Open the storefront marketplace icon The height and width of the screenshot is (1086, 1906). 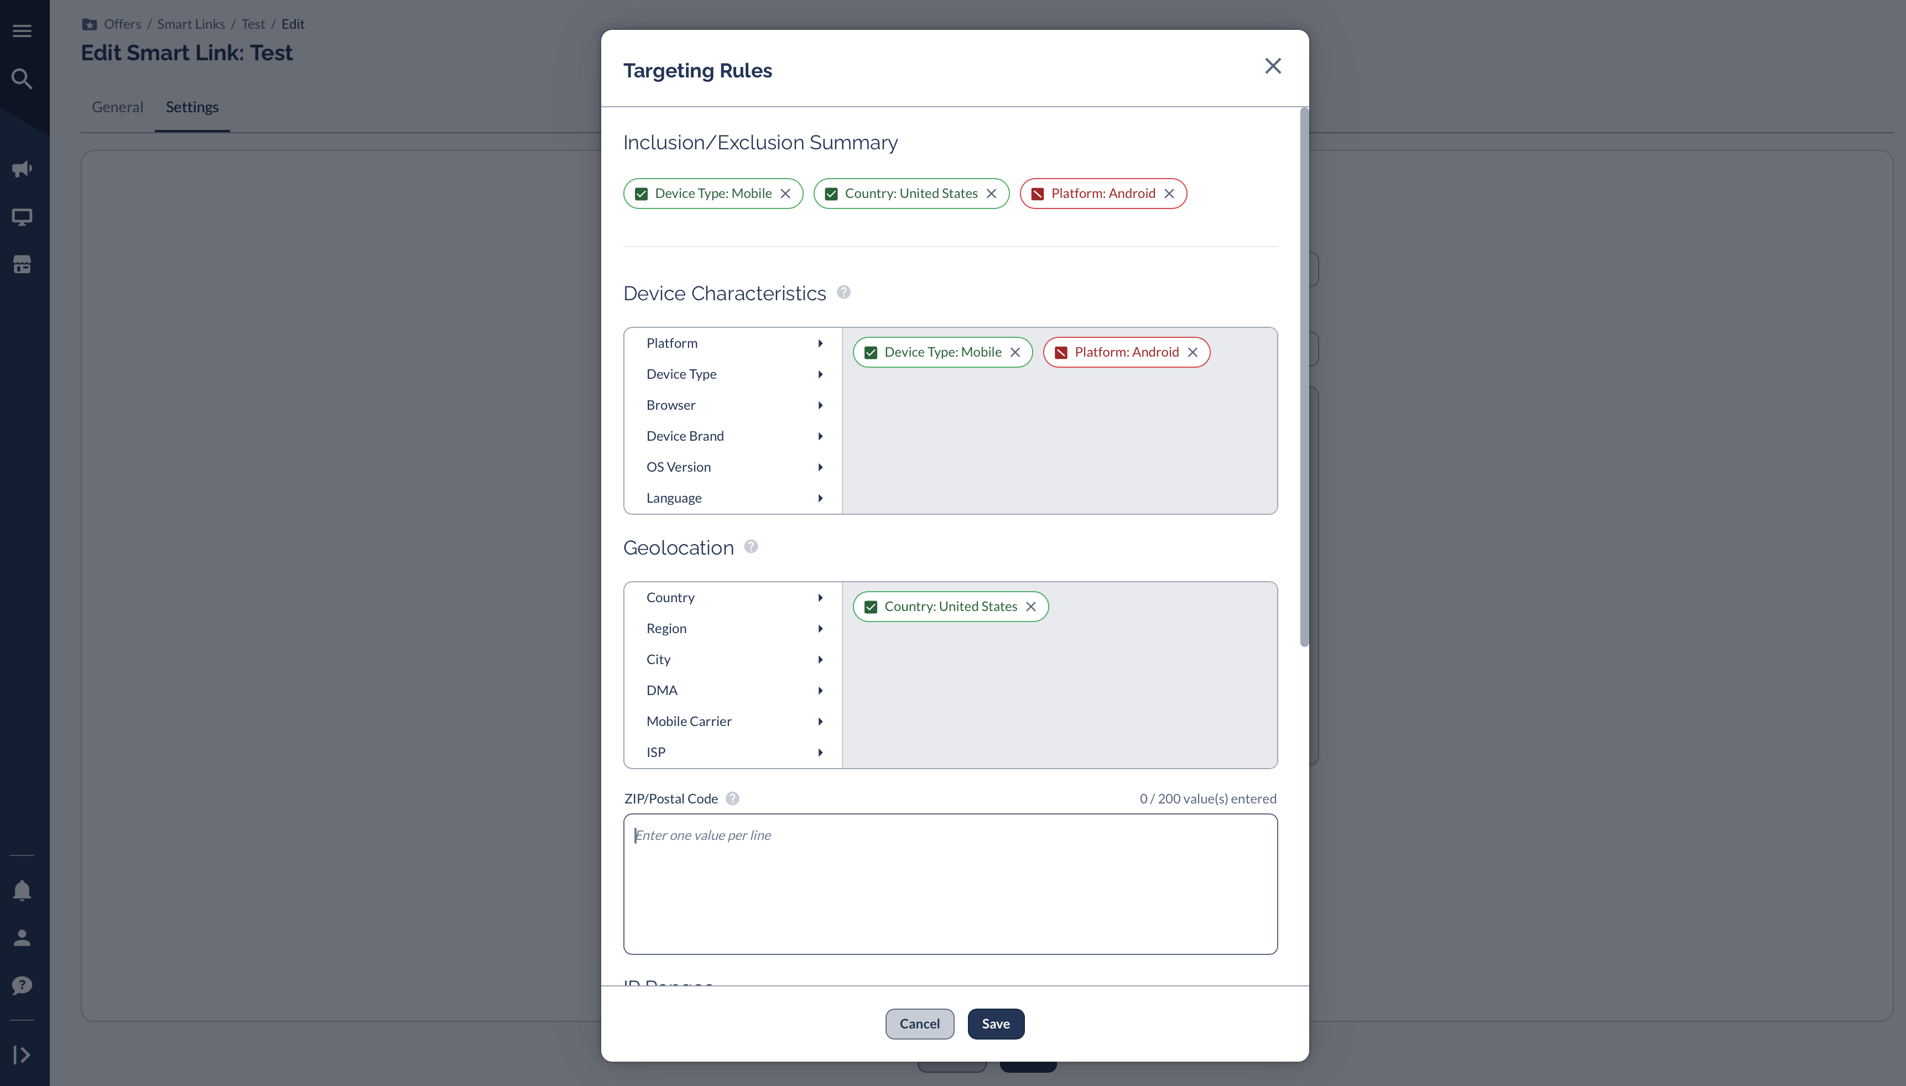click(22, 264)
